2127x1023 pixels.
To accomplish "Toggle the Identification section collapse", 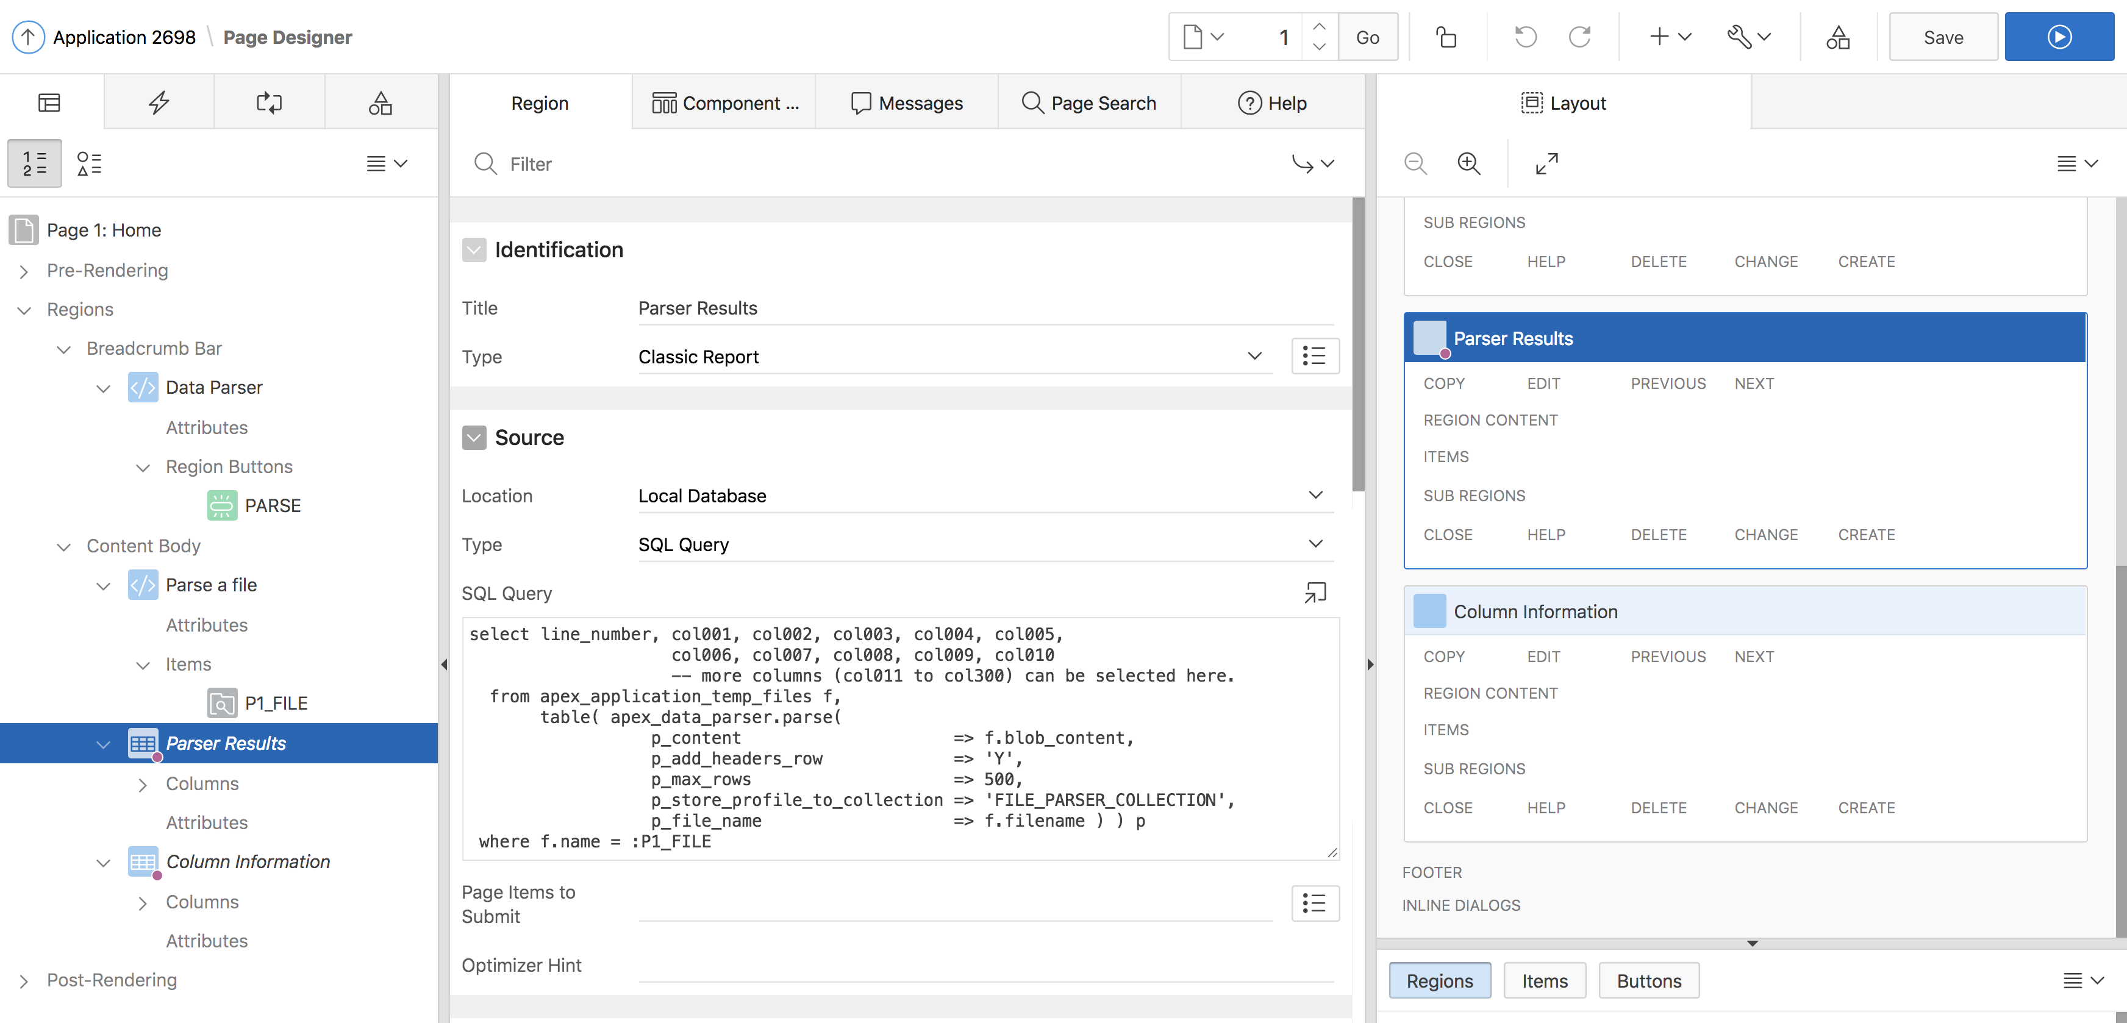I will tap(474, 250).
